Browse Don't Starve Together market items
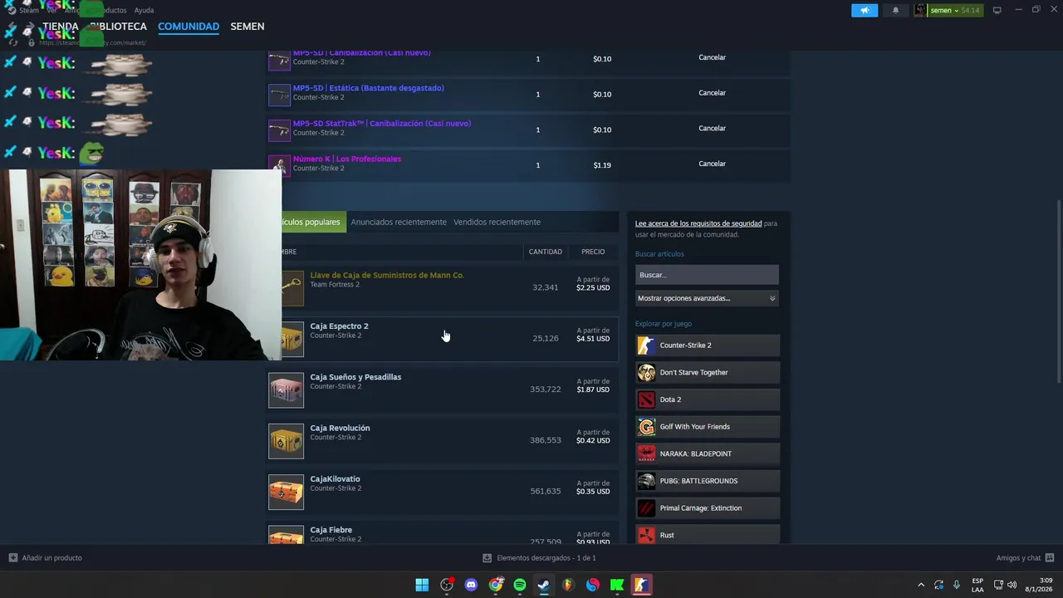 [708, 372]
